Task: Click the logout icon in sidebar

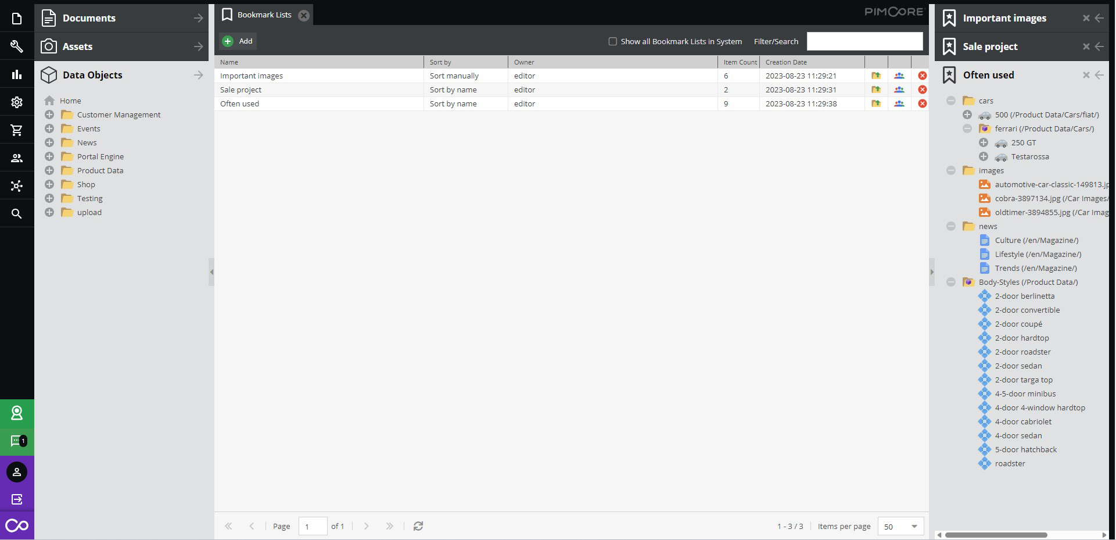Action: [17, 499]
